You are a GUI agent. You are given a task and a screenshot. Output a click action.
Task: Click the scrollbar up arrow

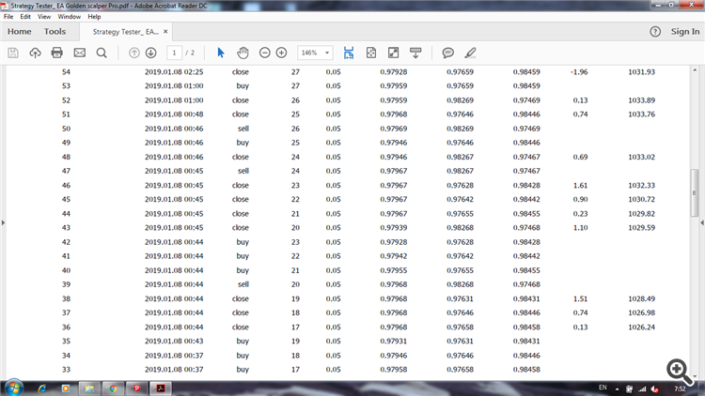point(695,70)
